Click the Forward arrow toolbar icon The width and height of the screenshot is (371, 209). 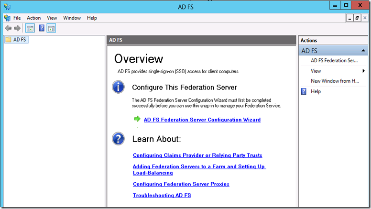(17, 28)
